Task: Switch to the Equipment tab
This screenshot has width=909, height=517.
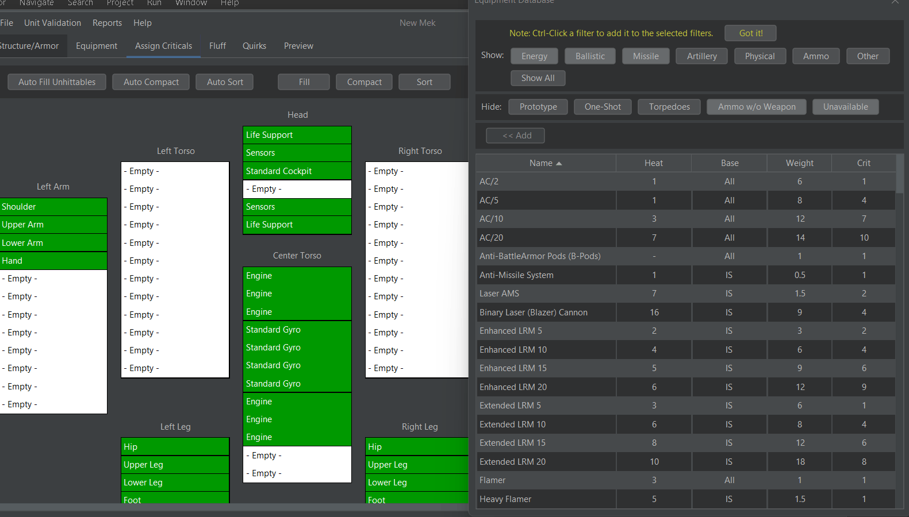Action: pos(96,46)
